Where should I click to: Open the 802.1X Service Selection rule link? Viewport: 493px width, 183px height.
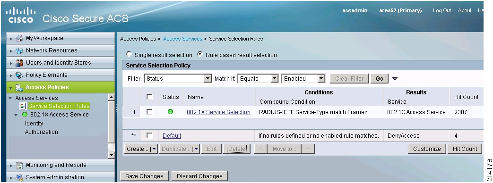click(x=218, y=112)
